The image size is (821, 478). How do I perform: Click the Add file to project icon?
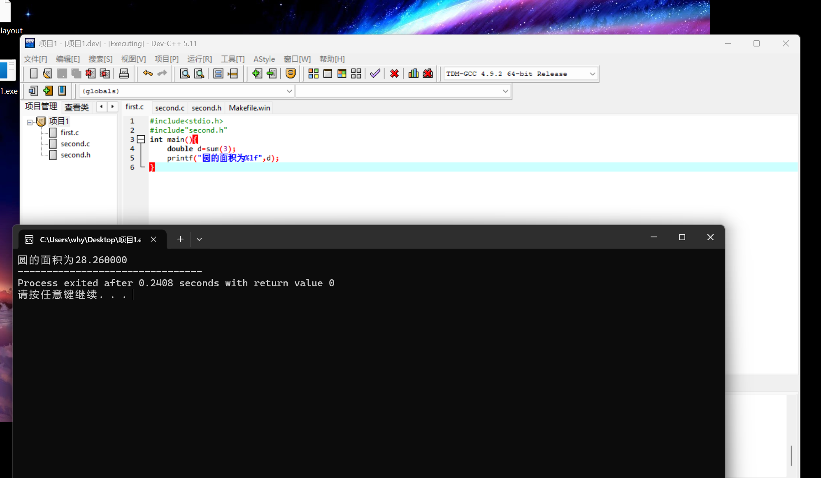257,74
